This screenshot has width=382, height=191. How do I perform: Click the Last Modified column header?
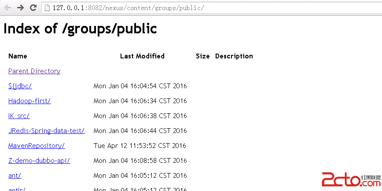[142, 56]
